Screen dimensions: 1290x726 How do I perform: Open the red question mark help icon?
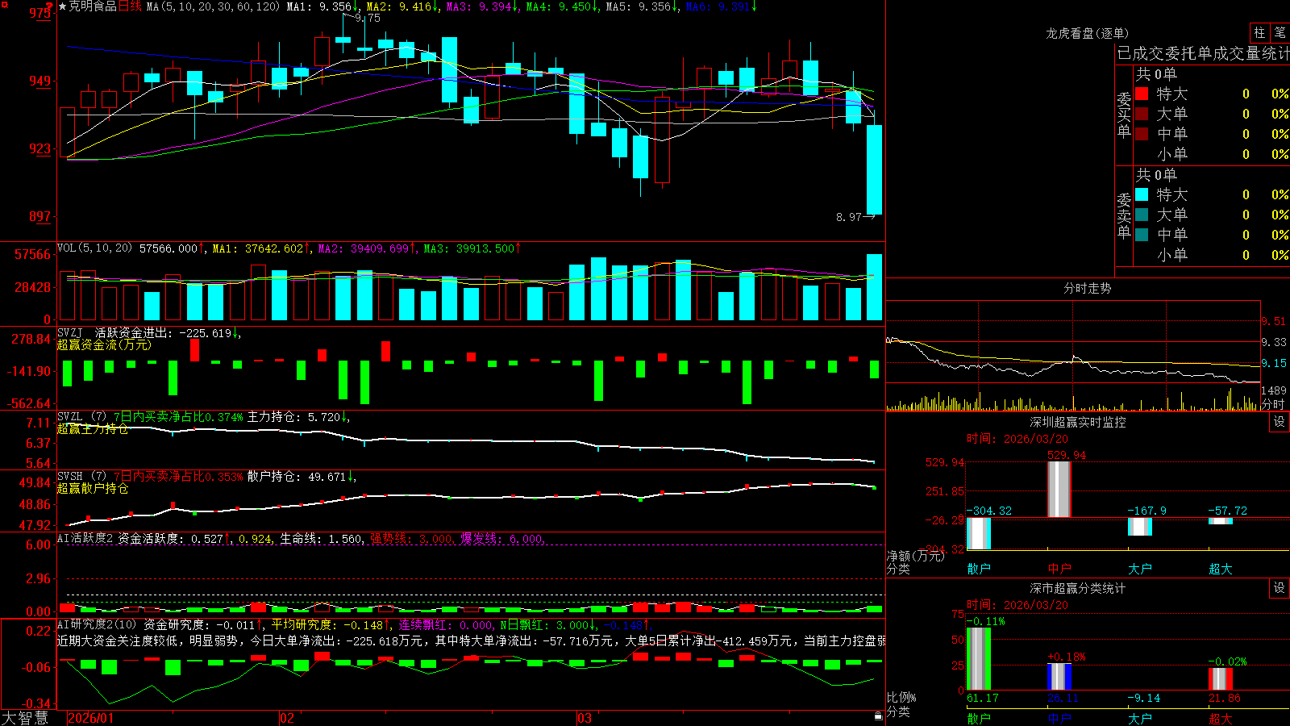coord(50,6)
